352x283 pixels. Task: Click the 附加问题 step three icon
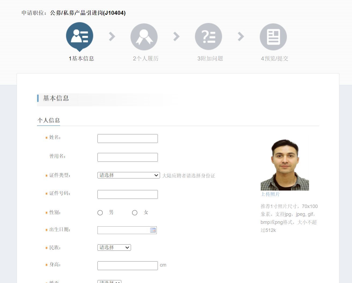(x=208, y=37)
